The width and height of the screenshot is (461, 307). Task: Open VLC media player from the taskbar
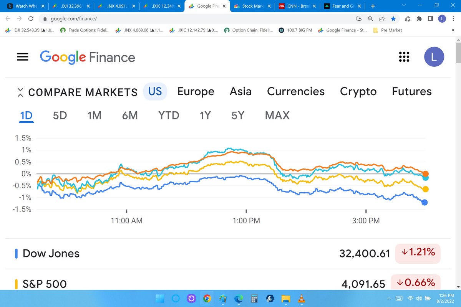(x=301, y=298)
